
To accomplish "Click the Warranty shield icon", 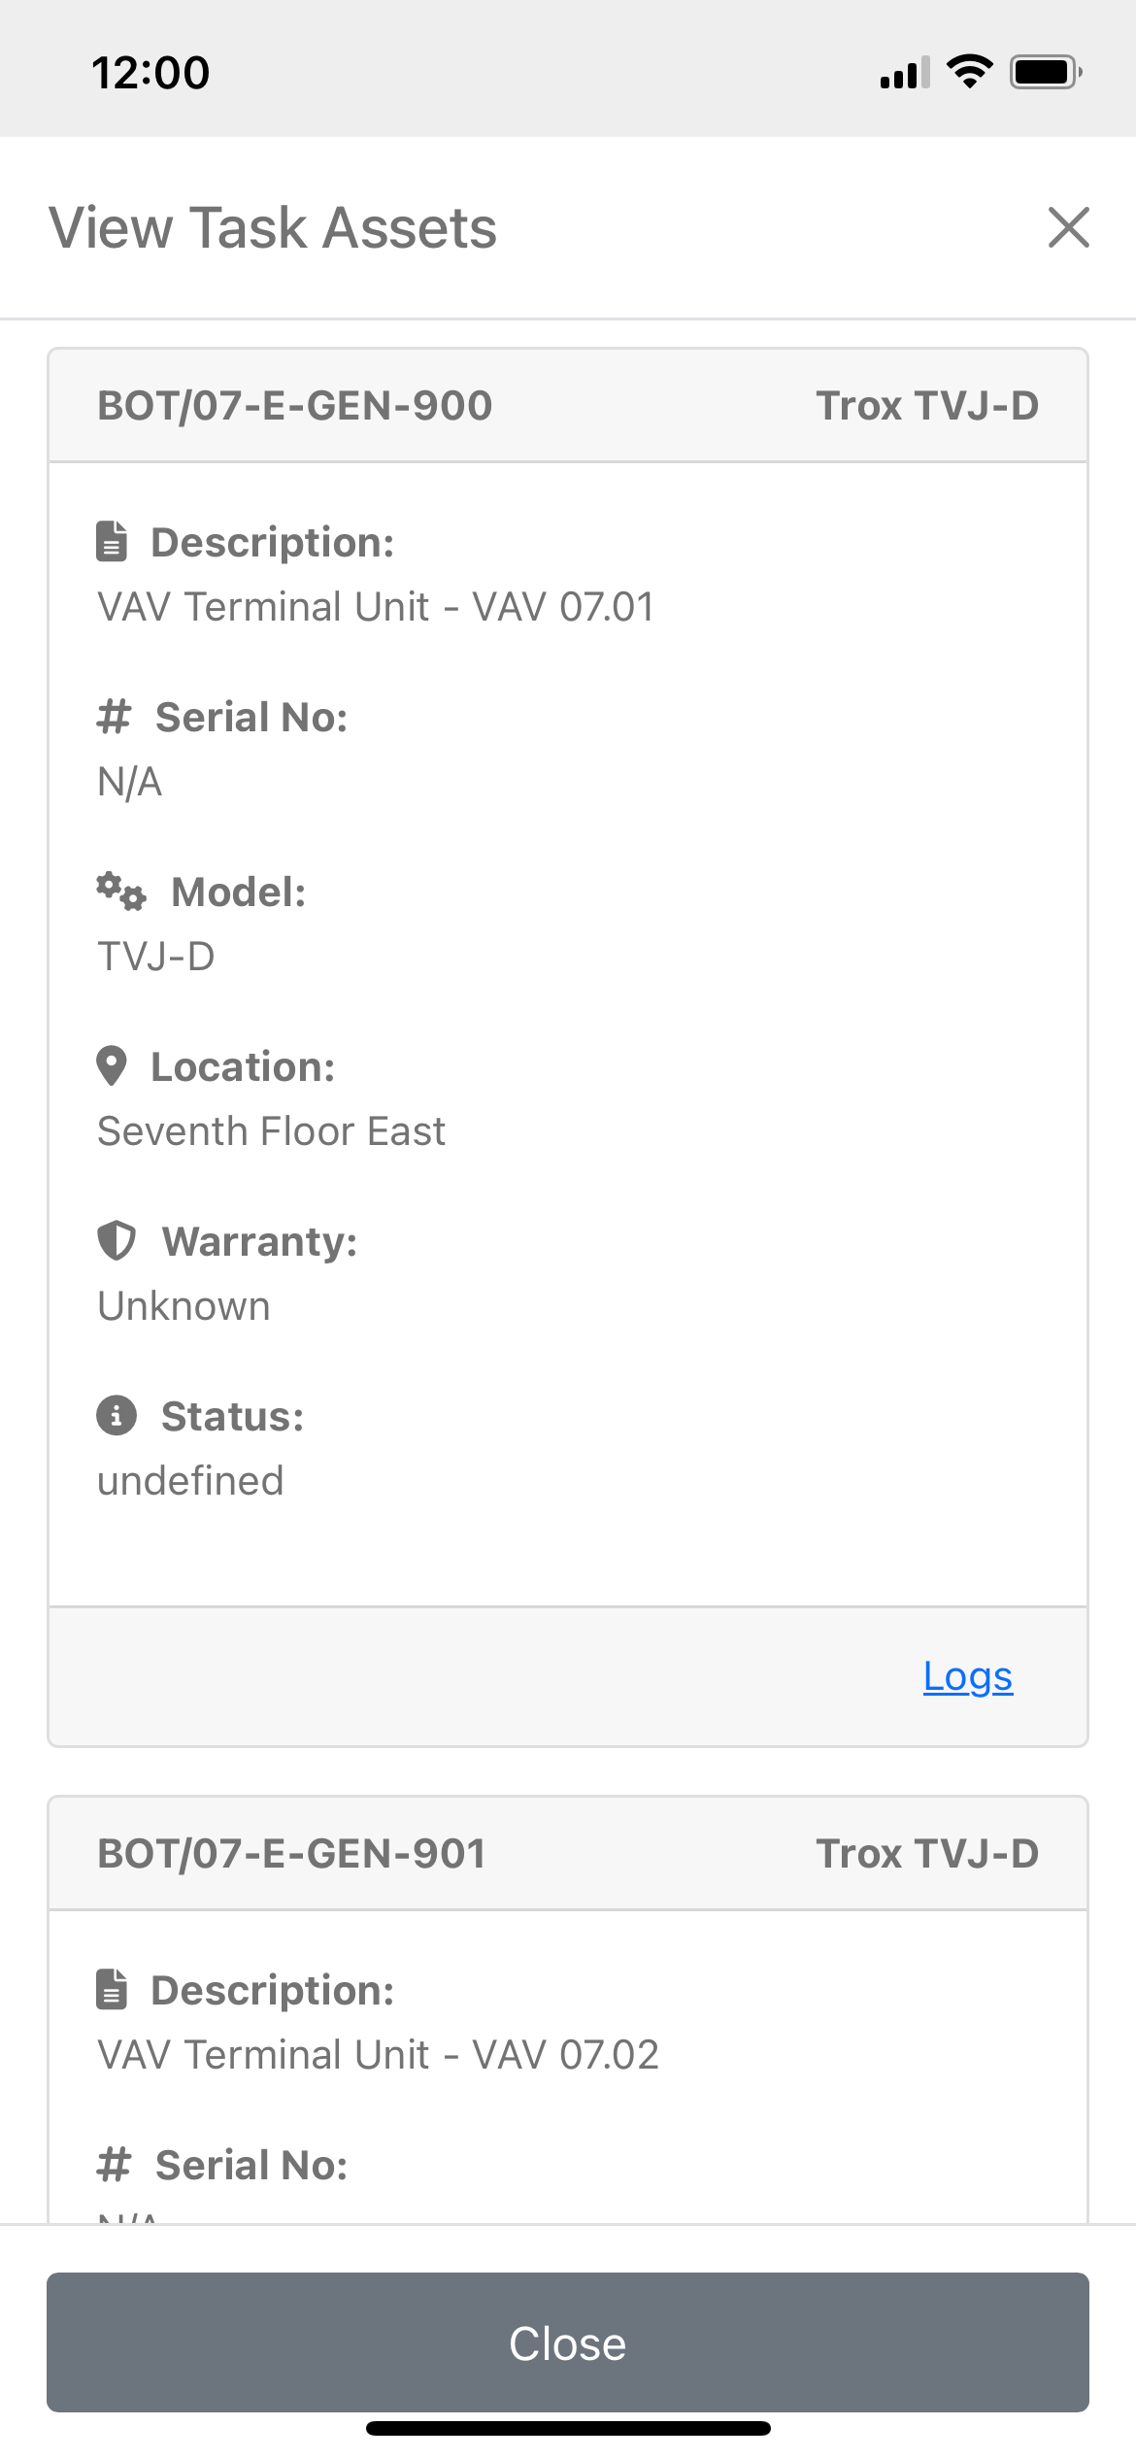I will (x=117, y=1241).
